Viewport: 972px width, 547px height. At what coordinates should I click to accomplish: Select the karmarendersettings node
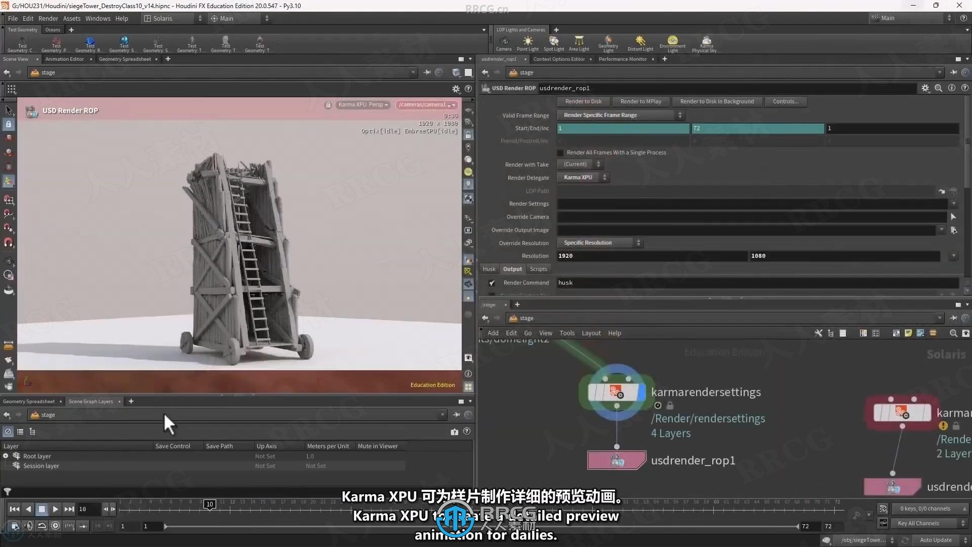click(616, 392)
